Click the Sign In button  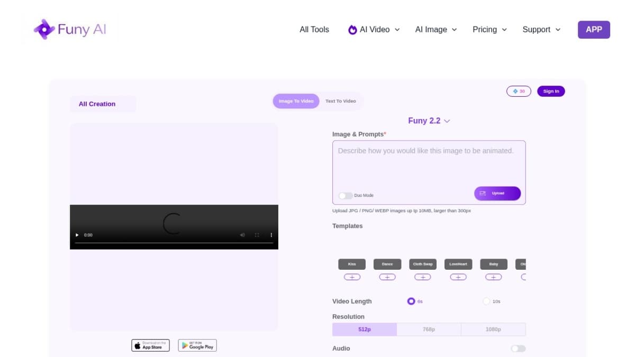pos(551,91)
